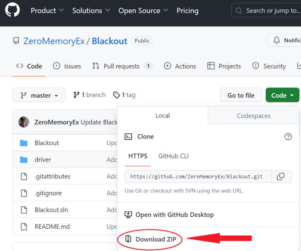The image size is (301, 251).
Task: Go to the Pricing page
Action: point(188,11)
